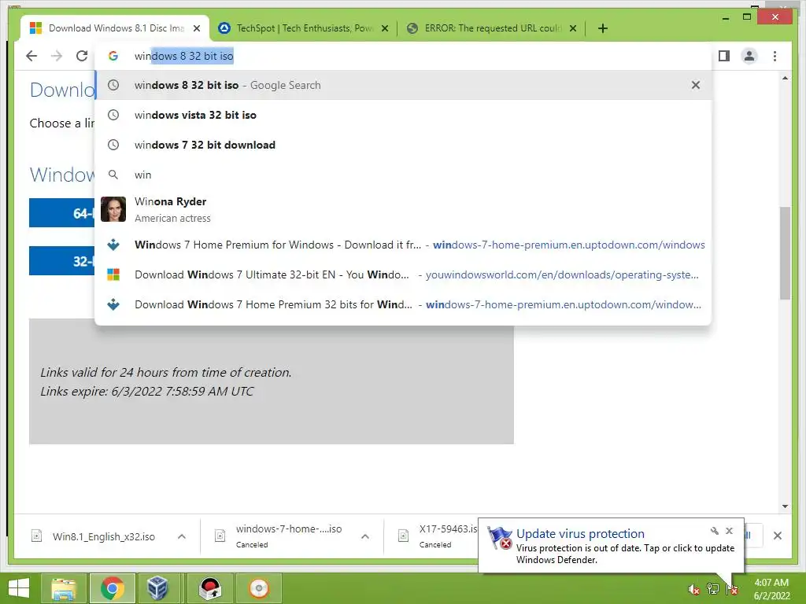806x604 pixels.
Task: Click the network tray icon
Action: point(713,589)
